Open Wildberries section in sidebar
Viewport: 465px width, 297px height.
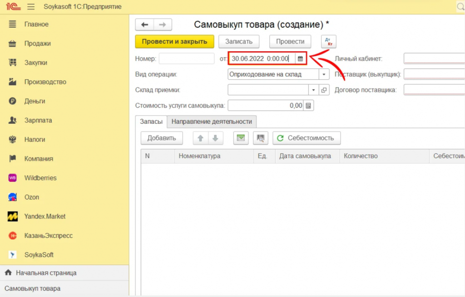point(40,178)
